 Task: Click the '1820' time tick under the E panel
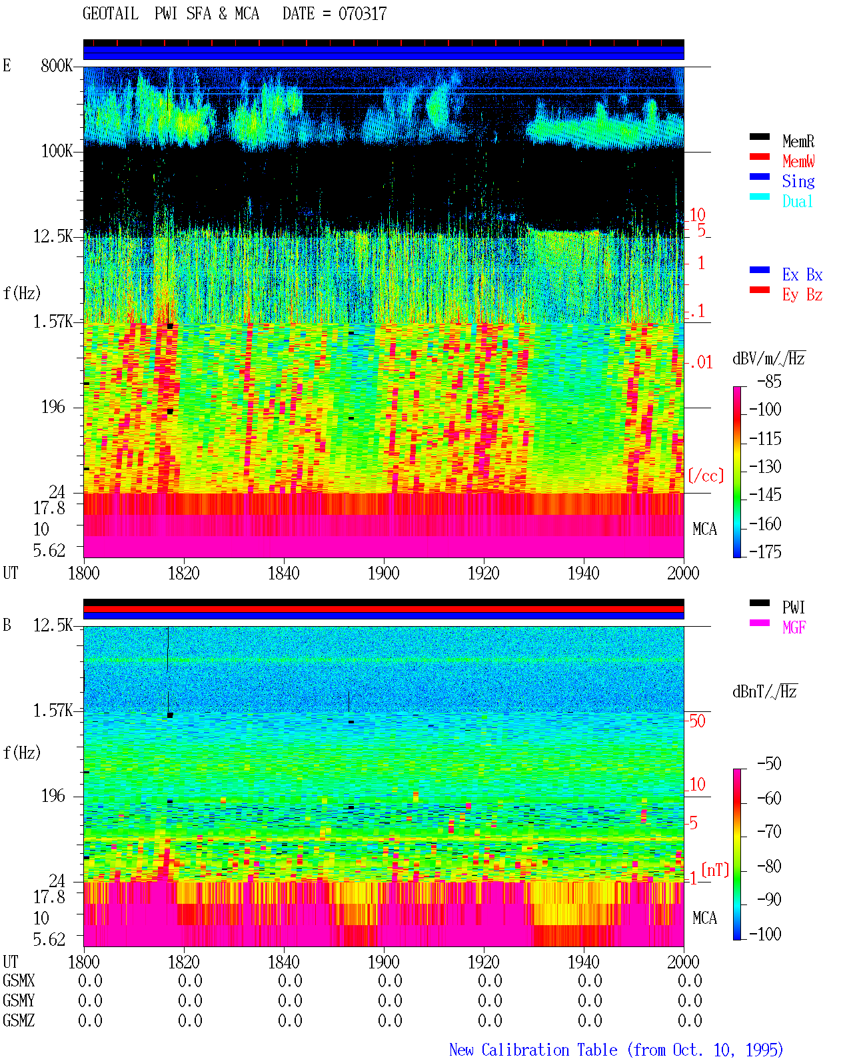(184, 573)
